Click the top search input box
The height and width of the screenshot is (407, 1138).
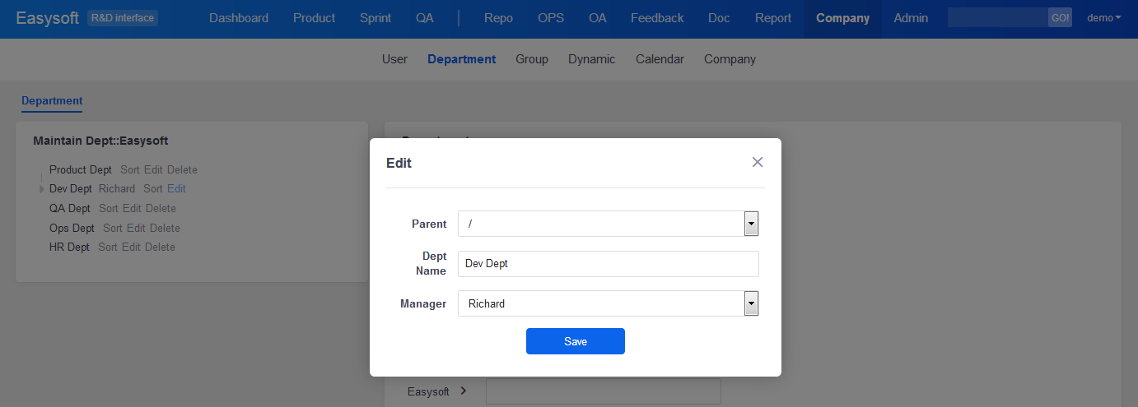(x=997, y=17)
